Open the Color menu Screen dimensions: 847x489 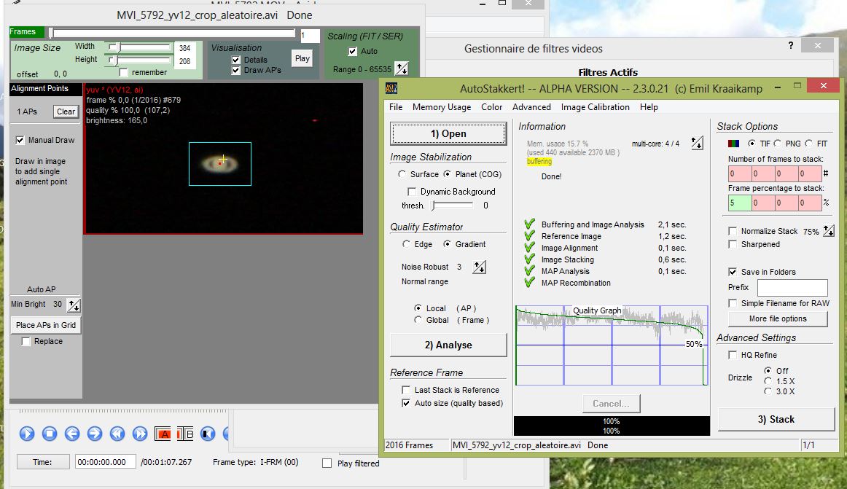click(x=491, y=107)
